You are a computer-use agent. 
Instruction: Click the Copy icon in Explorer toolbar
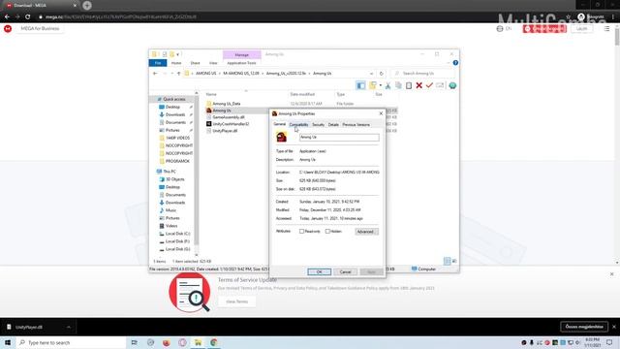pyautogui.click(x=398, y=85)
